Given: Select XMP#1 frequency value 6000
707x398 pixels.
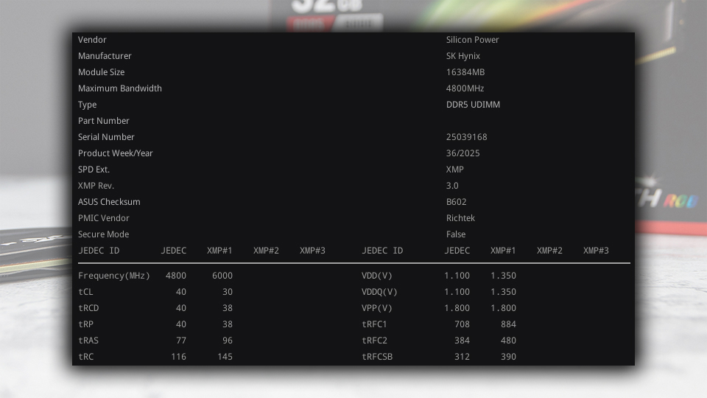Looking at the screenshot, I should point(222,276).
